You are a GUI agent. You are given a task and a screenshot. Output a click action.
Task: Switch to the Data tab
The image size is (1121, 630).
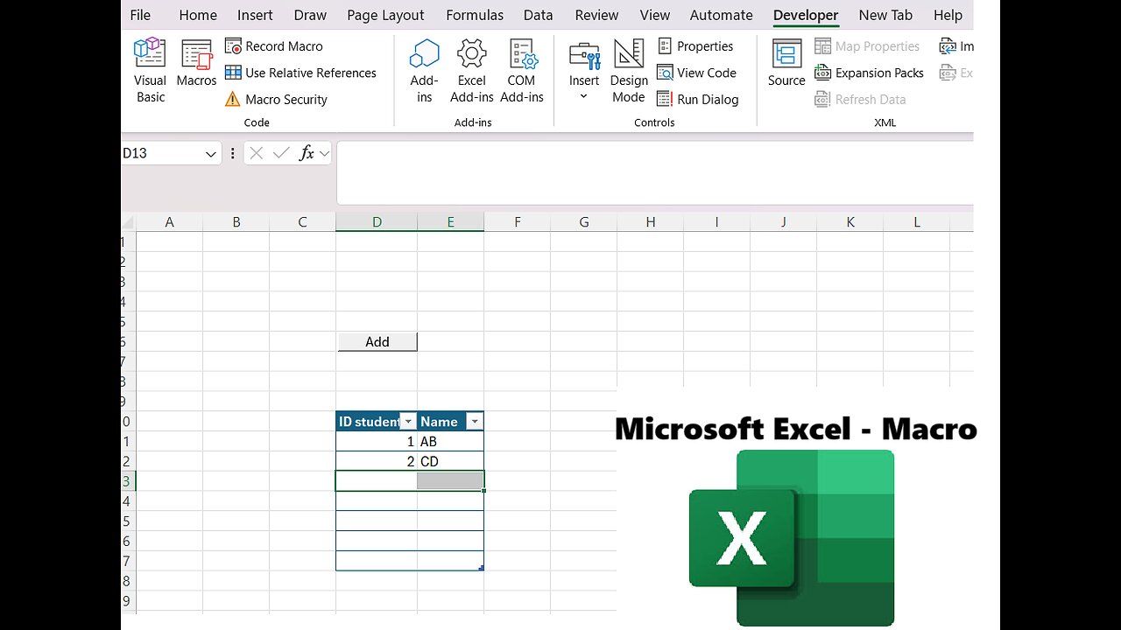[x=538, y=15]
